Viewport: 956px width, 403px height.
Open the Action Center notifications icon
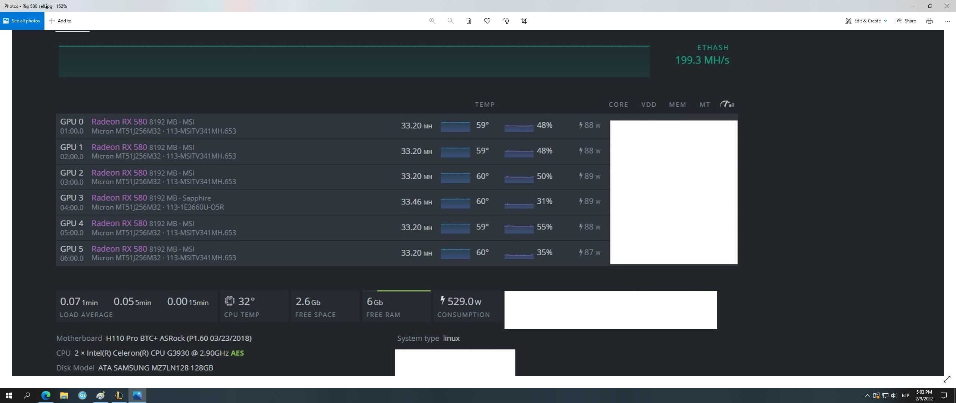click(x=943, y=396)
